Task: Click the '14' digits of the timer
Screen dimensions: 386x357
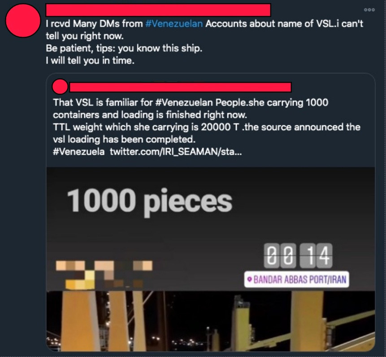Action: (x=316, y=255)
